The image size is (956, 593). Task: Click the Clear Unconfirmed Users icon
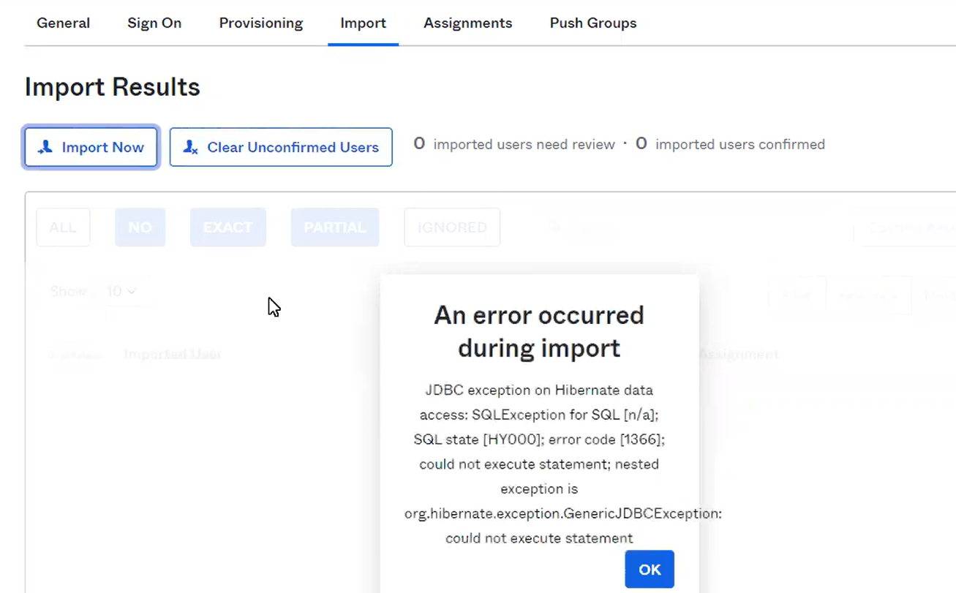tap(190, 147)
